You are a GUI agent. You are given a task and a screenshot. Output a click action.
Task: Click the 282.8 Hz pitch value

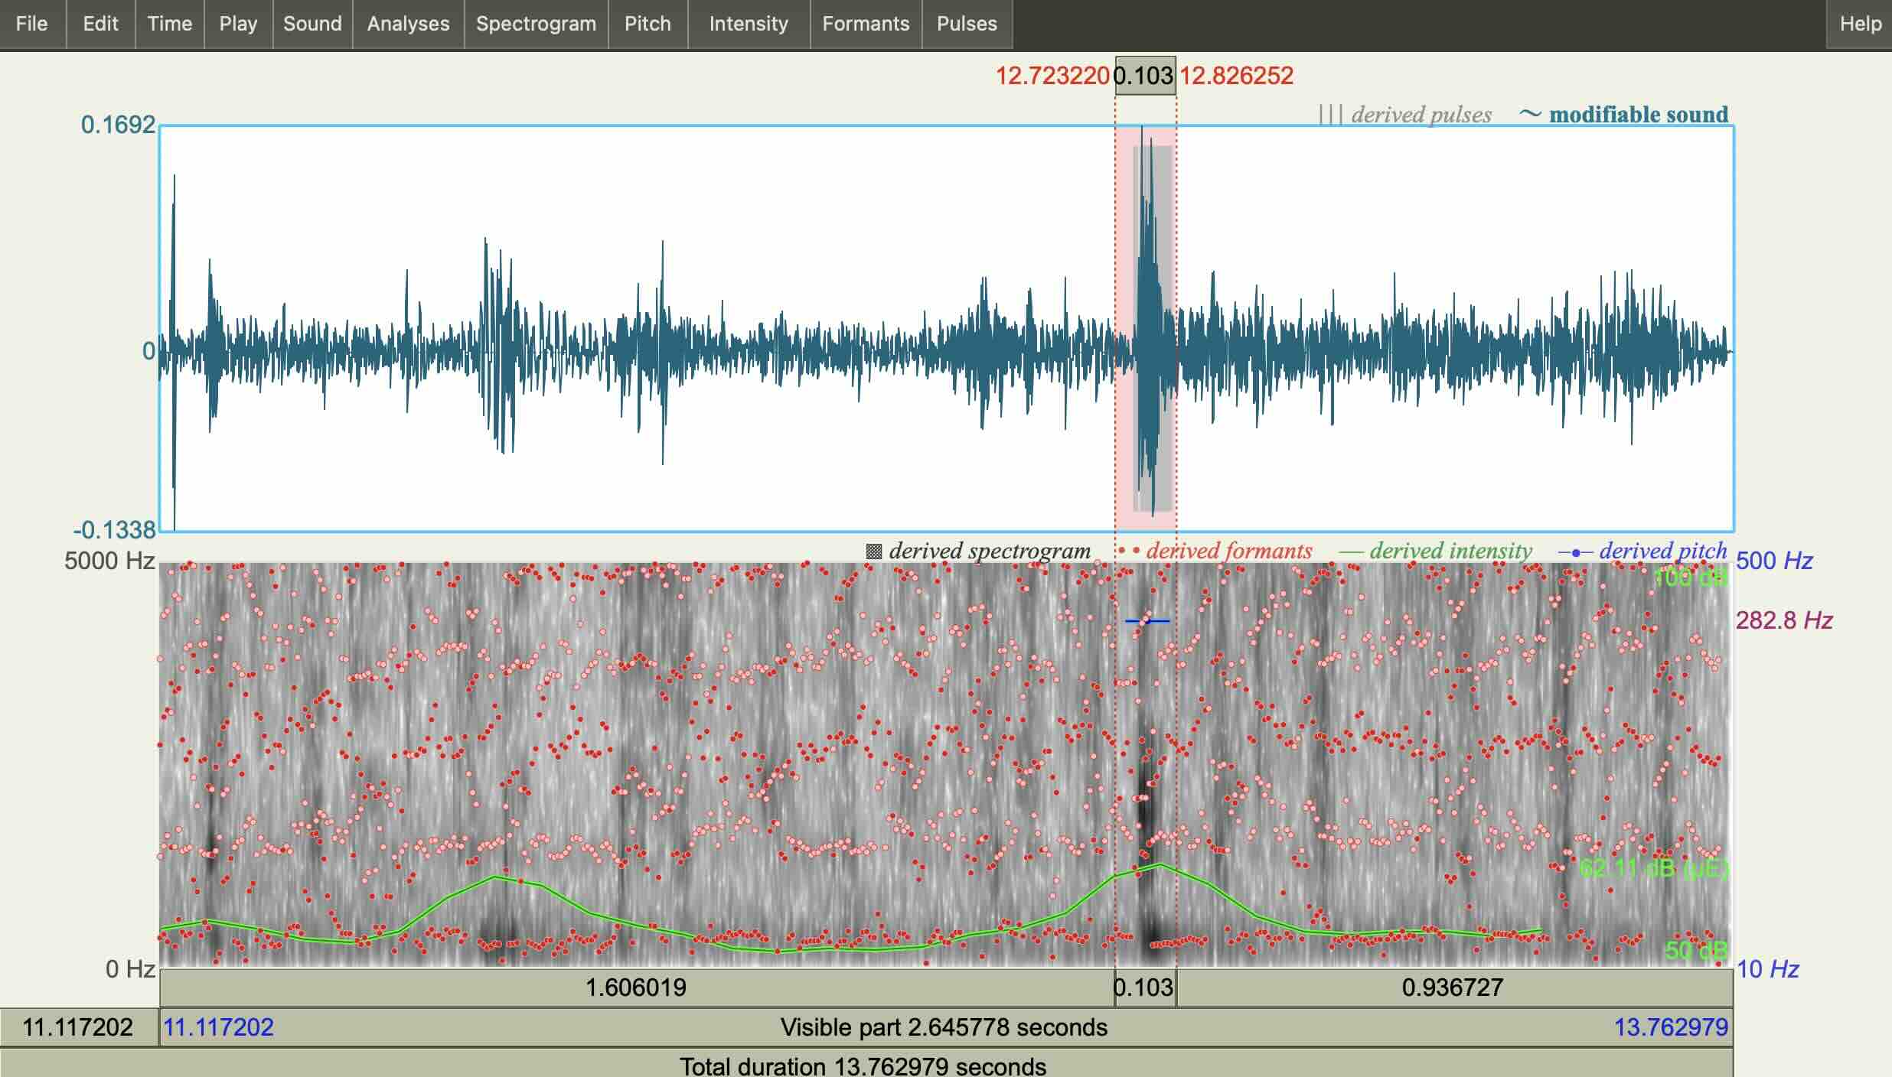coord(1784,620)
